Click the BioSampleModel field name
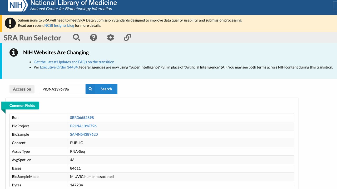337x189 pixels. [x=26, y=177]
